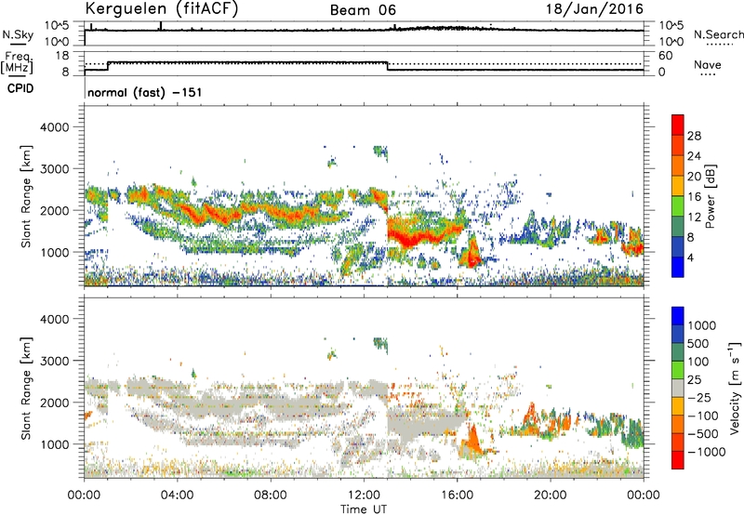Click the "Slant Range [km]" label of power panel
This screenshot has width=744, height=515.
click(26, 196)
